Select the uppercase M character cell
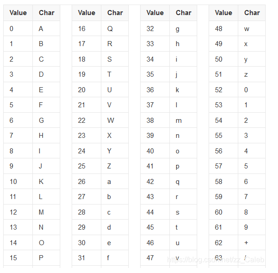 point(46,212)
